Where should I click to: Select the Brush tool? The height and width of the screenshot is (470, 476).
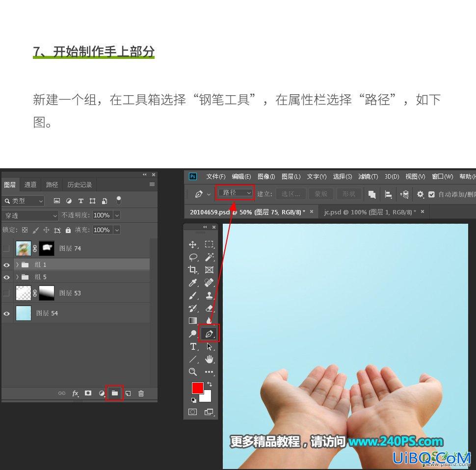pyautogui.click(x=192, y=295)
